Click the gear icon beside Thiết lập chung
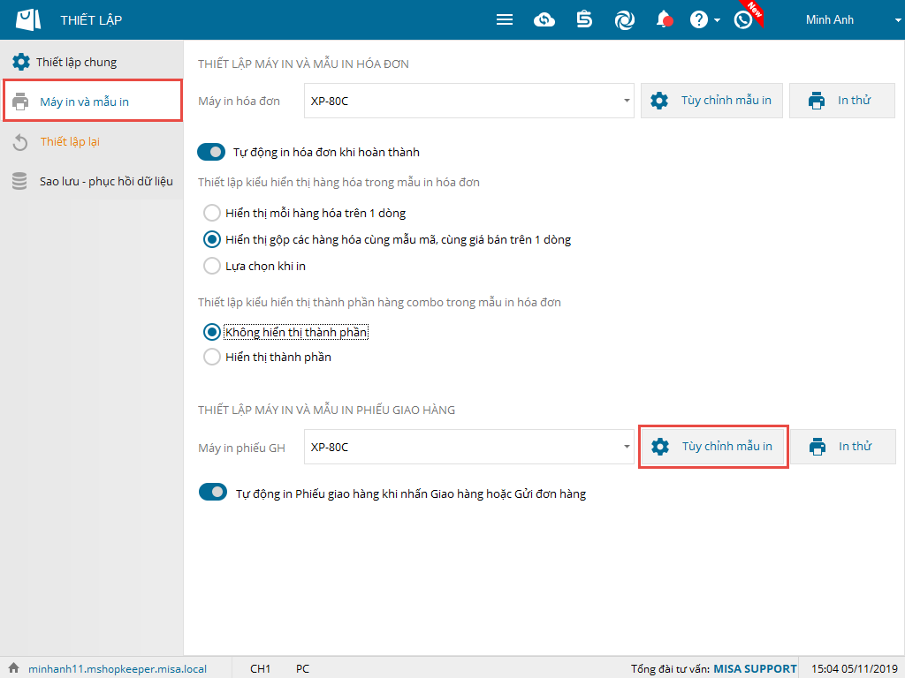Image resolution: width=905 pixels, height=678 pixels. tap(21, 62)
